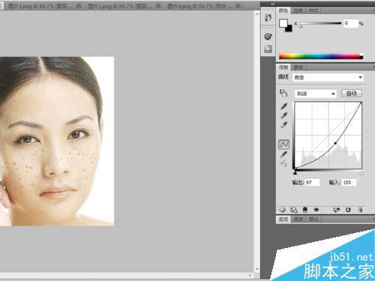Image resolution: width=375 pixels, height=281 pixels.
Task: Open the Color panel options menu
Action: [x=373, y=10]
